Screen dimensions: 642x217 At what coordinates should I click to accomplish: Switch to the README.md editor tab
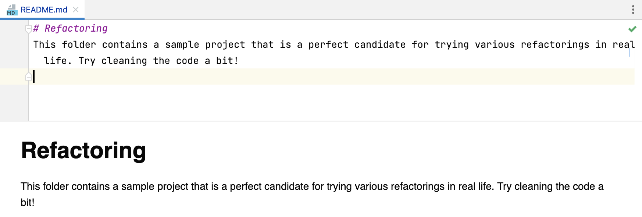click(44, 10)
